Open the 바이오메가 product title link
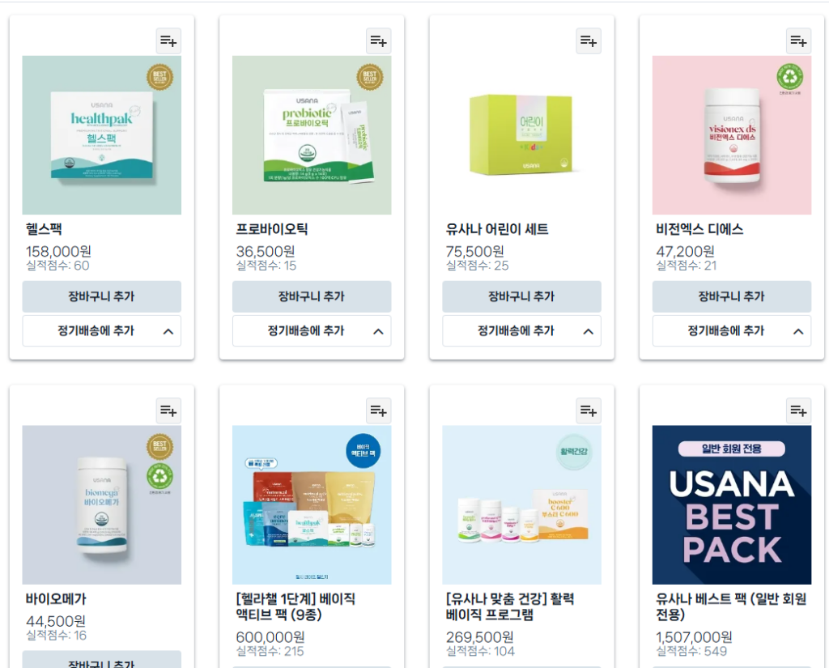 click(x=56, y=599)
